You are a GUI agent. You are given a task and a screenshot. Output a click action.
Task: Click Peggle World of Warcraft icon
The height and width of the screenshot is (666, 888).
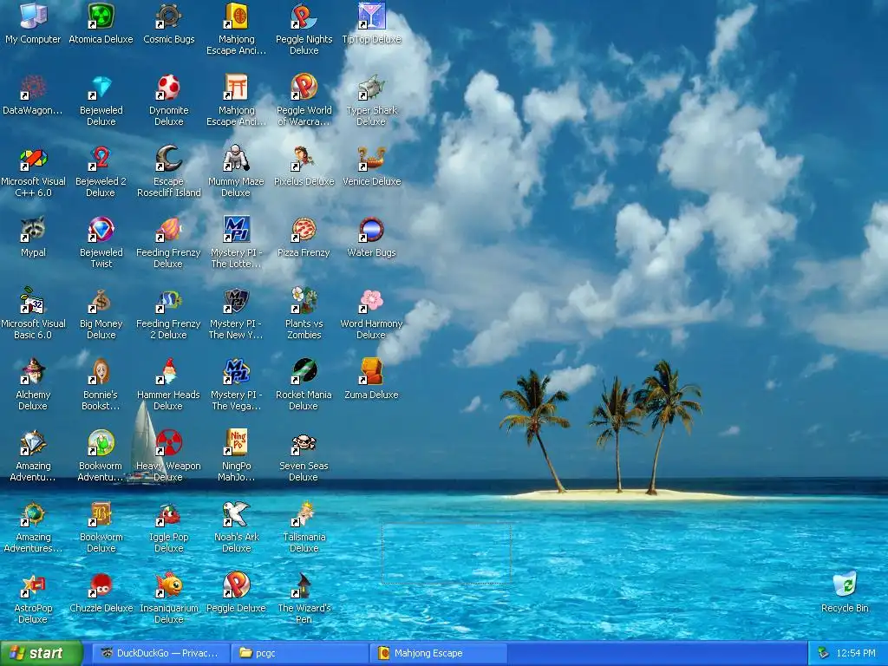click(x=304, y=88)
